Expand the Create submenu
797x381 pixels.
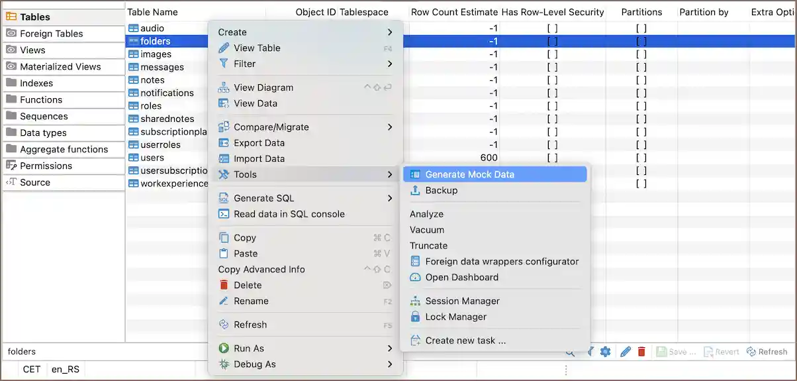point(389,32)
